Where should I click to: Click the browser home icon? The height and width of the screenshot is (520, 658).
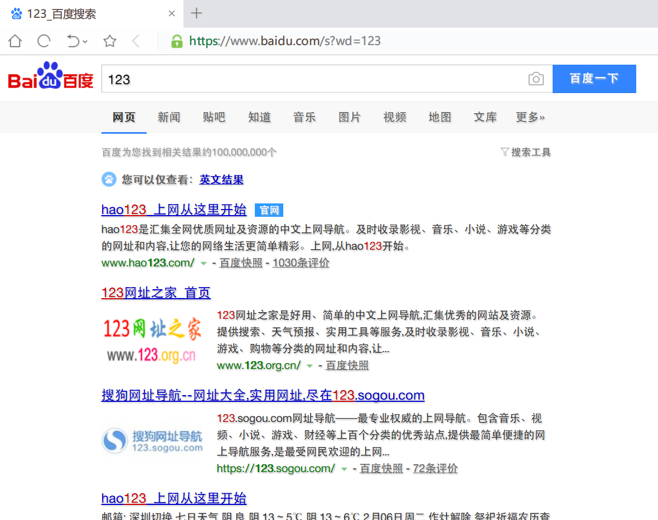click(15, 41)
